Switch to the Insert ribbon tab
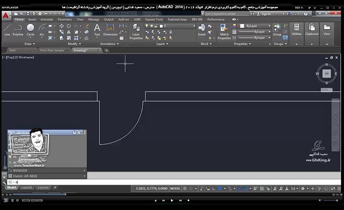 [x=32, y=19]
